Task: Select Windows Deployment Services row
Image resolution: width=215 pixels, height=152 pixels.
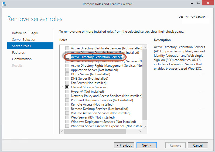Action: 103,122
